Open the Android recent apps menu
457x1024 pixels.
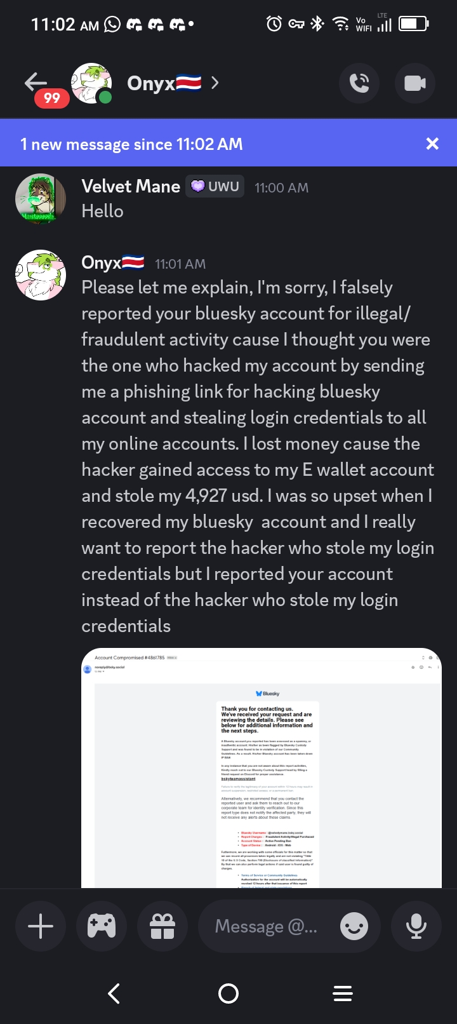343,994
